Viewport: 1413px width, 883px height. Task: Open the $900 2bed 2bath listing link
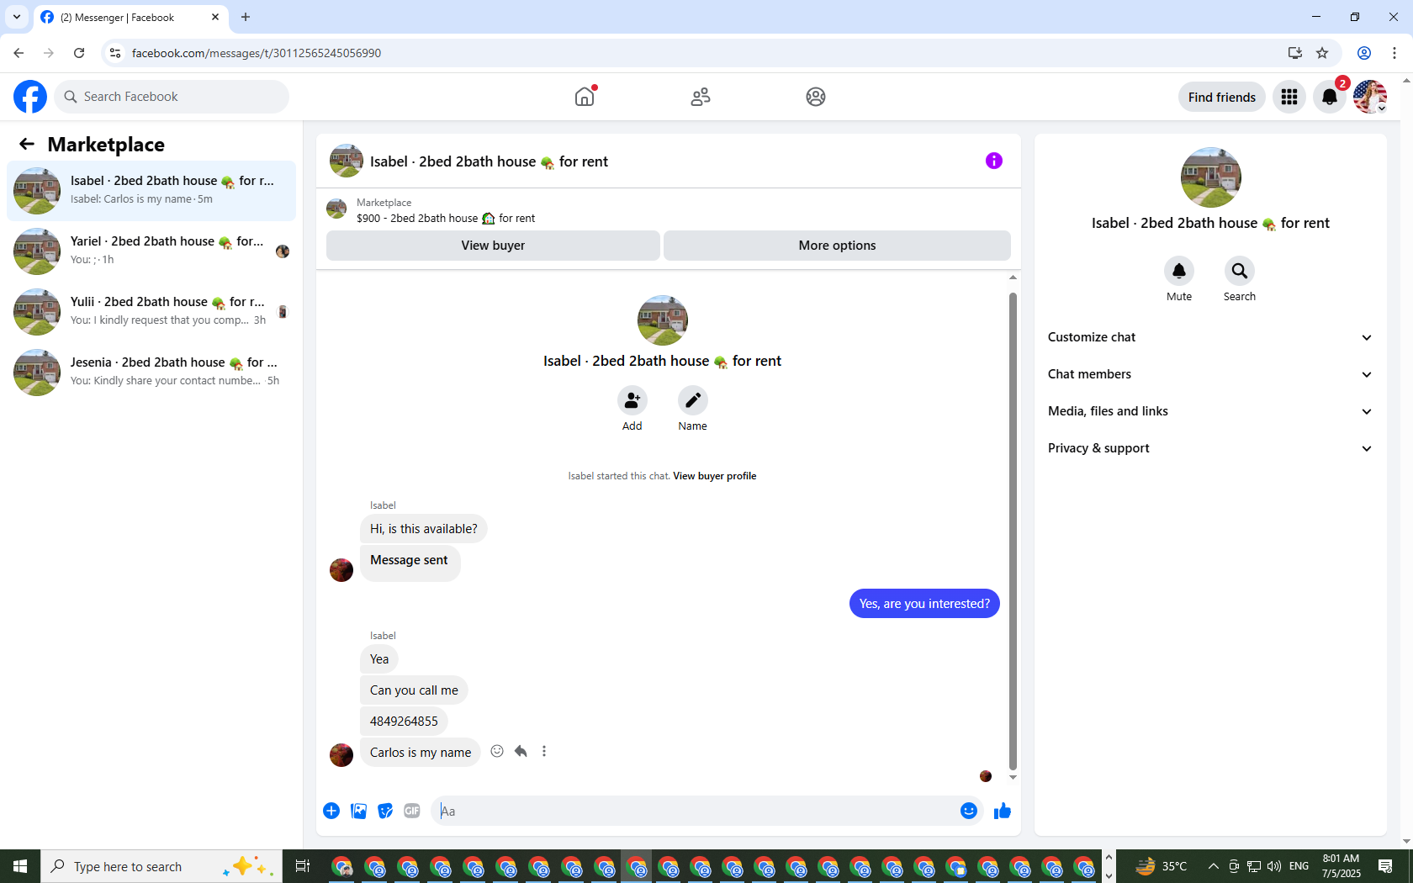point(446,218)
